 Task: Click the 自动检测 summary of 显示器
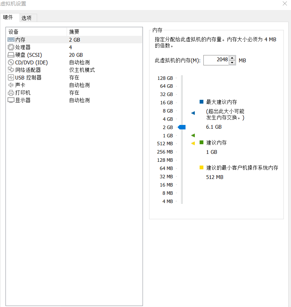[79, 100]
